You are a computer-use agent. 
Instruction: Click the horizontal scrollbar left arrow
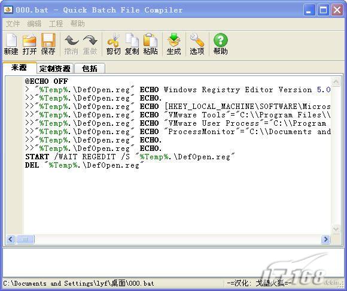[x=11, y=239]
